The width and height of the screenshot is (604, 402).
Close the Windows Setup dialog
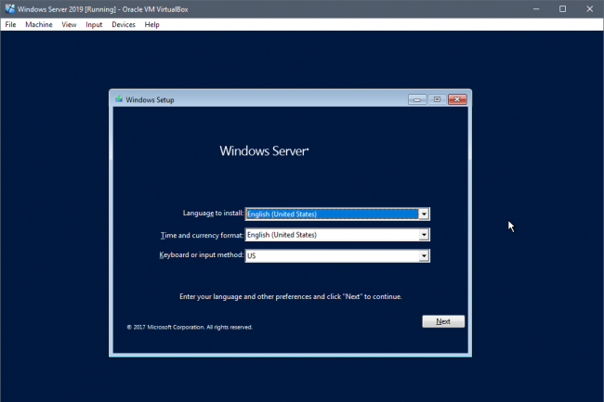[x=457, y=99]
